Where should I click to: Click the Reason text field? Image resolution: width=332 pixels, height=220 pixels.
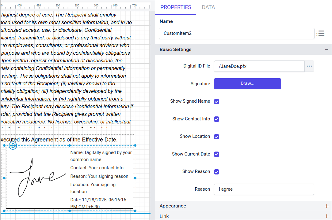[264, 189]
